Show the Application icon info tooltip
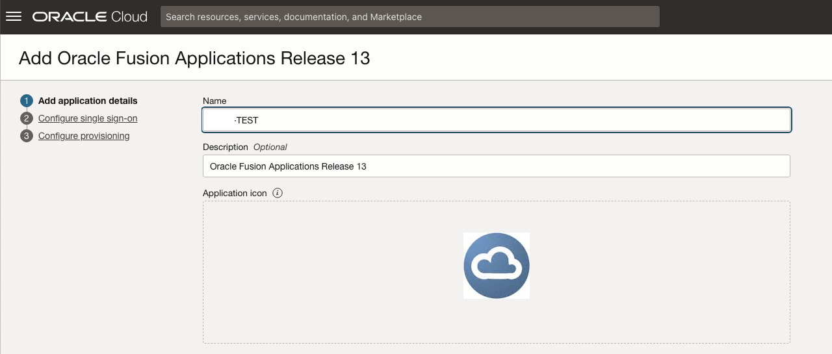The image size is (832, 354). coord(278,193)
